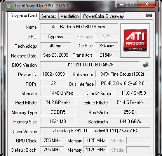Click the camera screenshot icon
The width and height of the screenshot is (162, 156).
coord(149,16)
